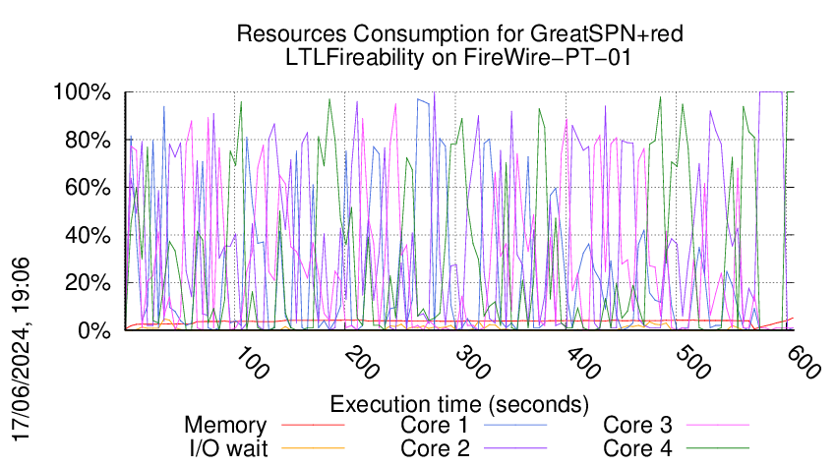
Task: Click the 0% y-axis label
Action: (94, 330)
